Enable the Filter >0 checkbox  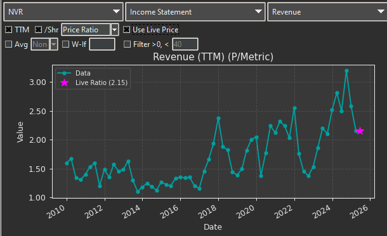127,44
